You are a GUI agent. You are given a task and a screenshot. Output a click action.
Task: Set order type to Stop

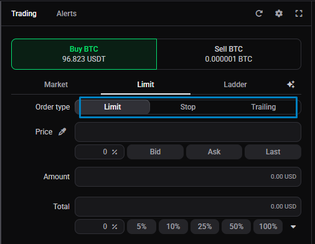coord(188,107)
